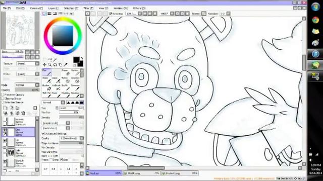Adjust the layer Opacity slider
Viewport: 323px width, 181px height.
(27, 90)
